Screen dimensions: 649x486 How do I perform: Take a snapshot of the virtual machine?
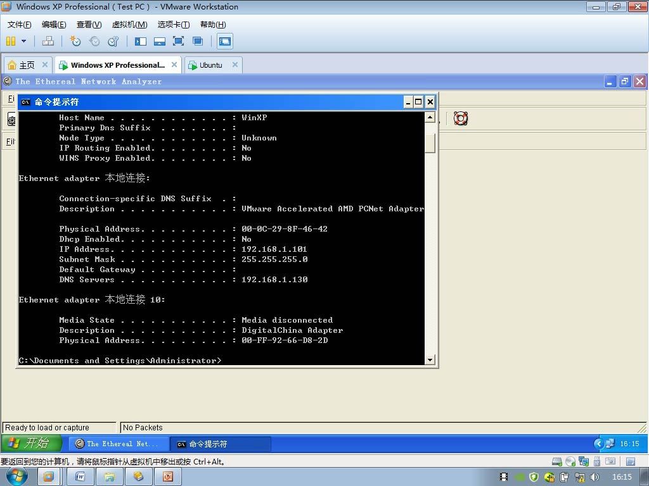coord(75,41)
